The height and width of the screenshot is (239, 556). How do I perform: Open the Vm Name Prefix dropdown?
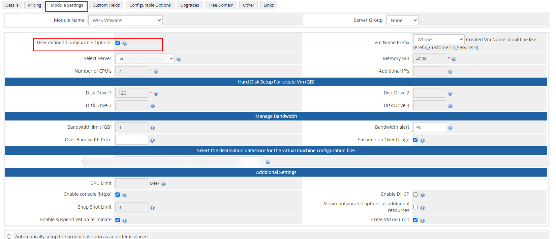point(439,40)
